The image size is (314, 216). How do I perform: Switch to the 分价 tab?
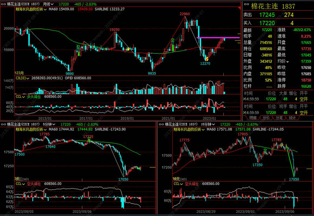266,117
